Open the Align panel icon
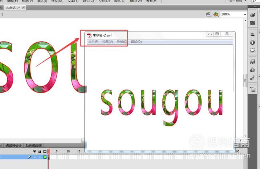 [x=252, y=34]
